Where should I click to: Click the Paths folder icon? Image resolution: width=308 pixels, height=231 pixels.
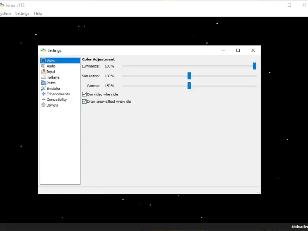(x=44, y=83)
